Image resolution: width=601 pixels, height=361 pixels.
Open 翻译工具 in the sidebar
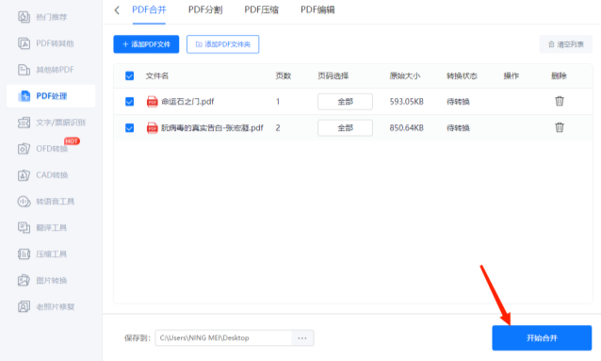(x=51, y=227)
